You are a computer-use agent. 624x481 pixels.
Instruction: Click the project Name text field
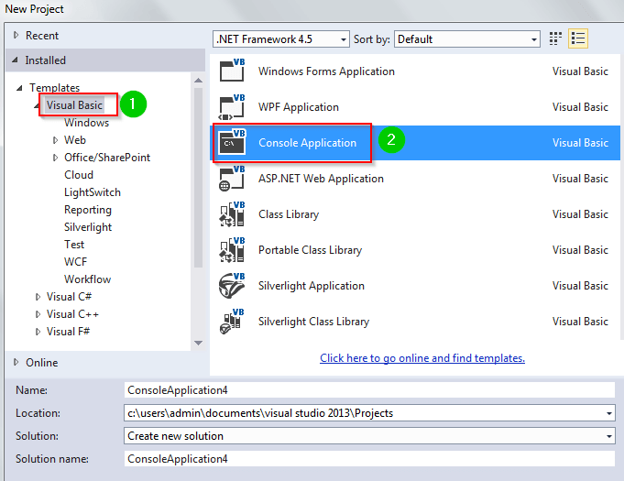point(369,390)
